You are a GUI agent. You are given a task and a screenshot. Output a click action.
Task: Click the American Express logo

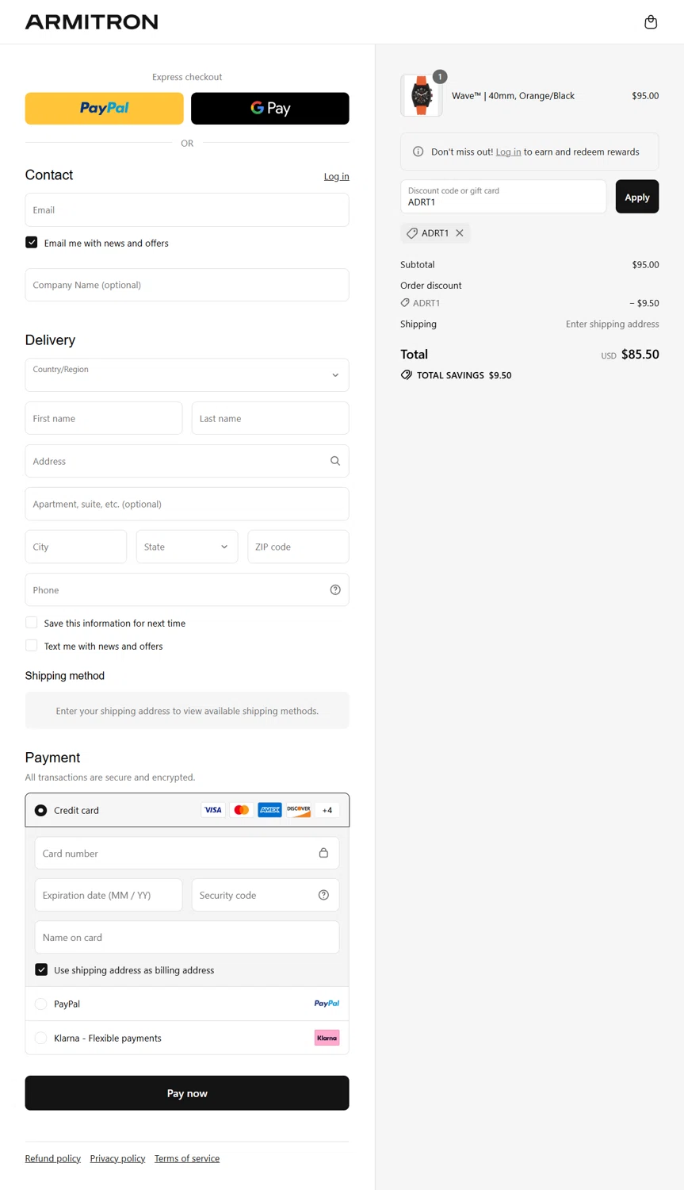[x=269, y=810]
